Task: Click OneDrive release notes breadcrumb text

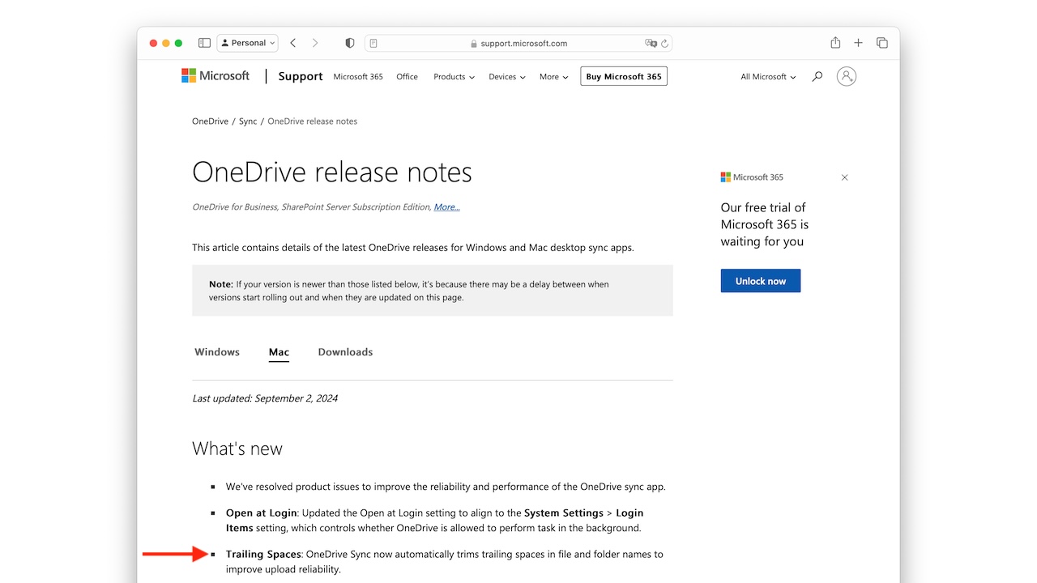Action: pyautogui.click(x=313, y=121)
